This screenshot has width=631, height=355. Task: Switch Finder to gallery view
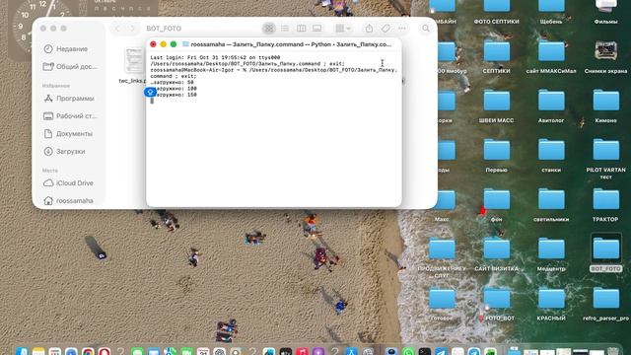click(x=317, y=29)
